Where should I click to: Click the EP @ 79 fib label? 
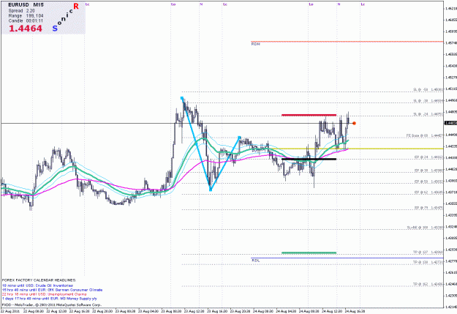coord(428,208)
